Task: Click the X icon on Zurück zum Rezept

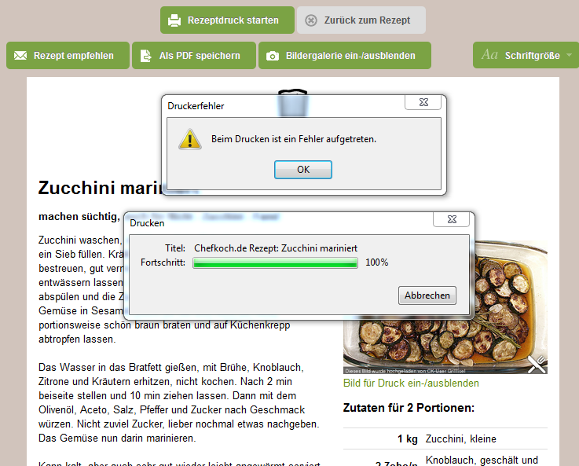Action: [x=311, y=20]
